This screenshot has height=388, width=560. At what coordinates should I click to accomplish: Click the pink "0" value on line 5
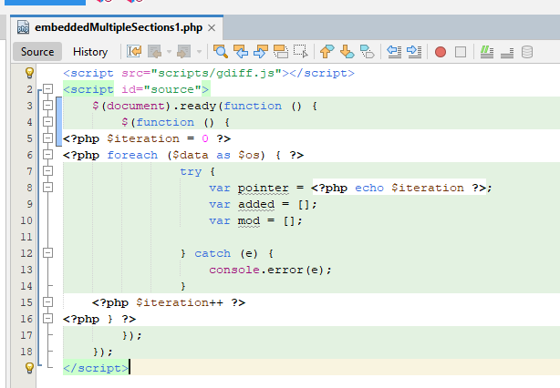pos(205,138)
